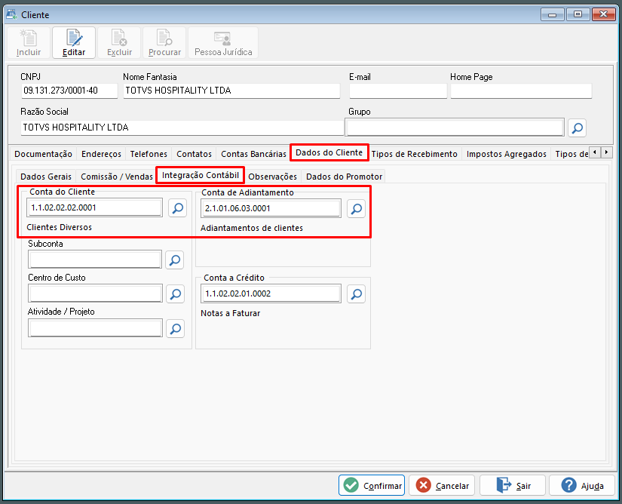
Task: Click the Grupo input field
Action: tap(455, 128)
